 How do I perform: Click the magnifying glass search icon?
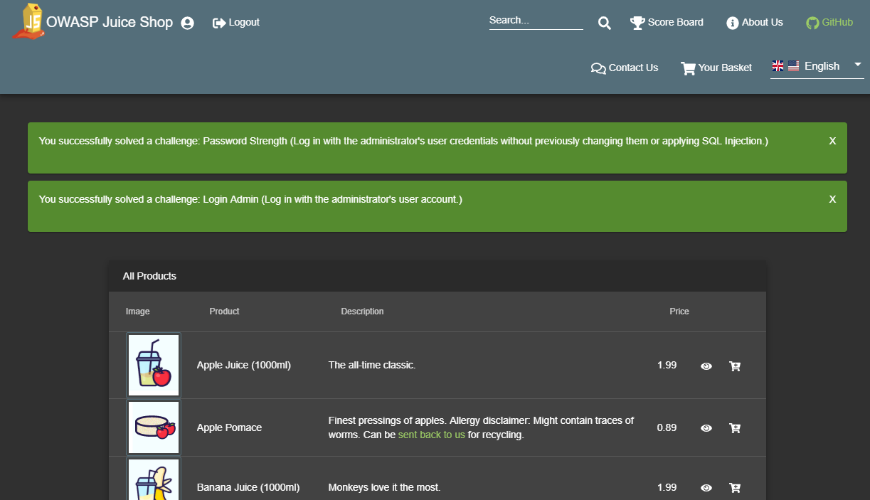click(x=604, y=22)
